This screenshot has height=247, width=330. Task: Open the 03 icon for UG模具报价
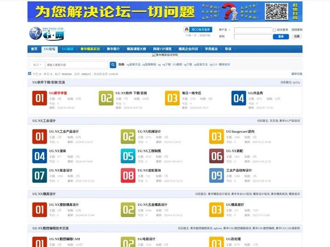click(216, 209)
